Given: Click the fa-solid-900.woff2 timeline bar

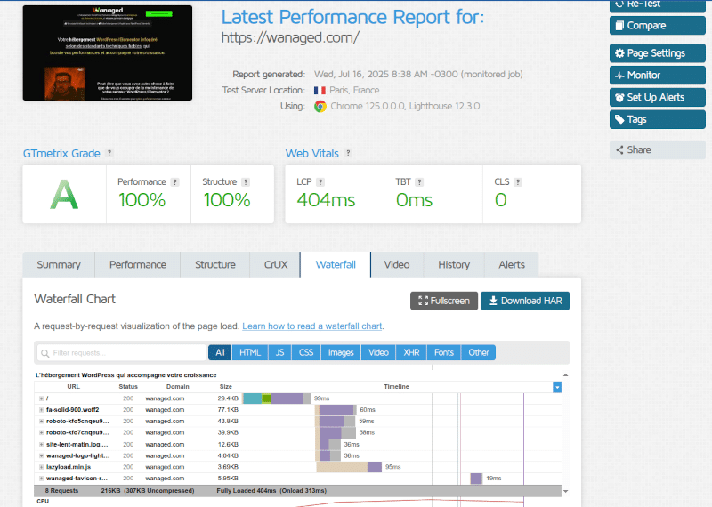Looking at the screenshot, I should (336, 410).
